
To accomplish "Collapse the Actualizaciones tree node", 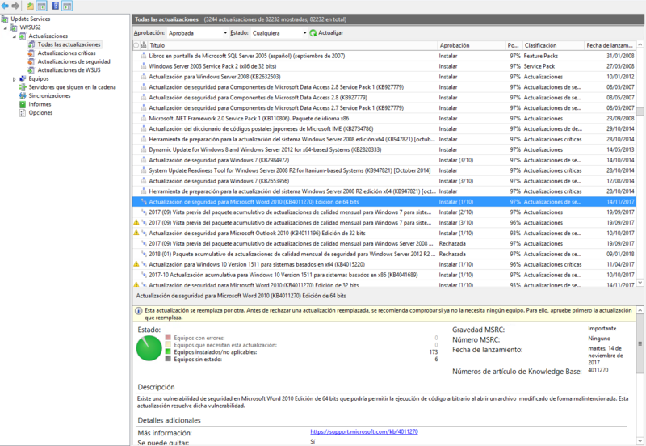I will pos(14,36).
